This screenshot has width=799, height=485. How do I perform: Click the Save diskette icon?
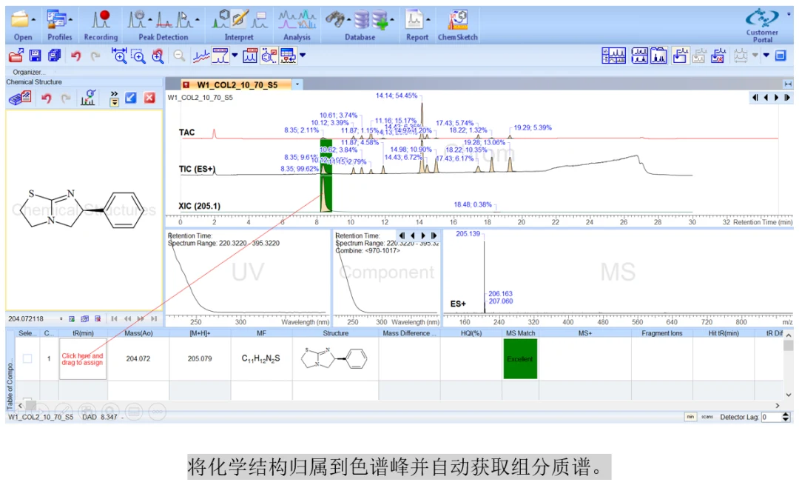click(x=36, y=56)
